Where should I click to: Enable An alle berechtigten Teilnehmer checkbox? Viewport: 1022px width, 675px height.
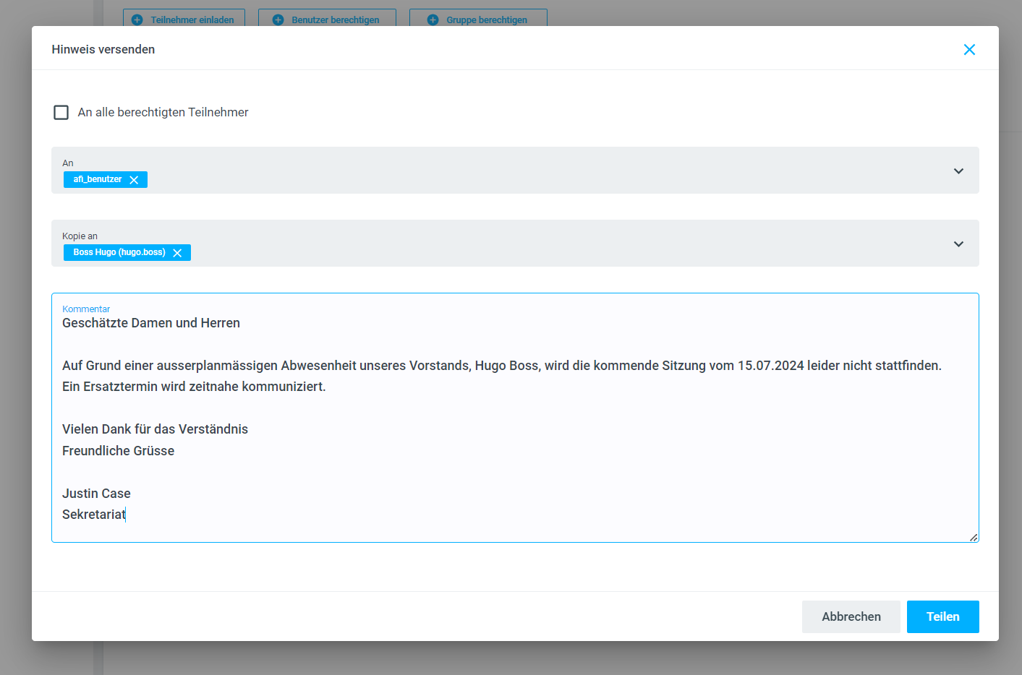61,112
